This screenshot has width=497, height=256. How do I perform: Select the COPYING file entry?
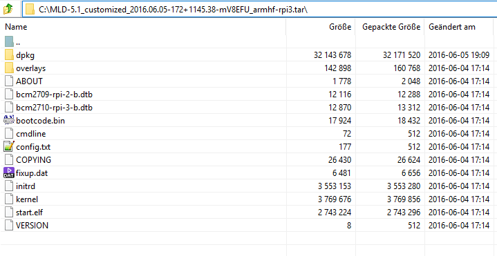(x=33, y=160)
